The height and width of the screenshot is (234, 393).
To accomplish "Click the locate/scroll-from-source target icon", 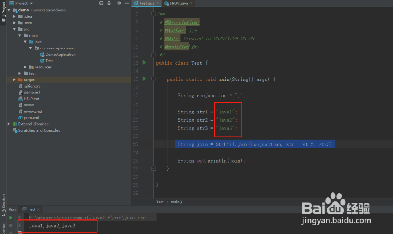I will tap(101, 3).
